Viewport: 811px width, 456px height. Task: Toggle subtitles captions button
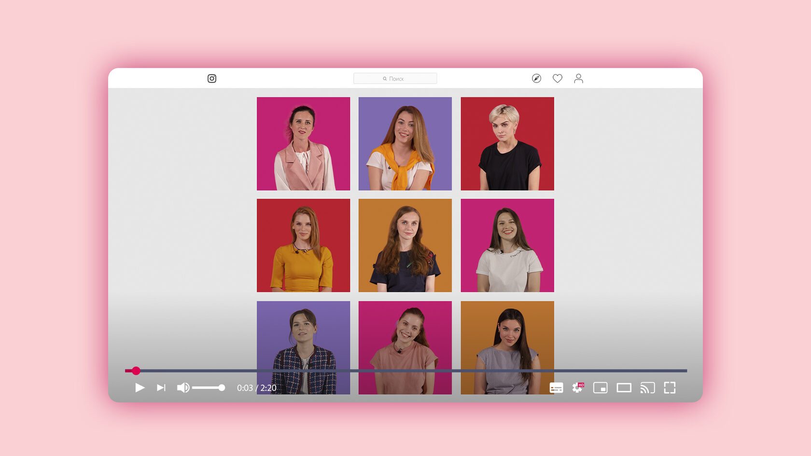click(x=556, y=387)
